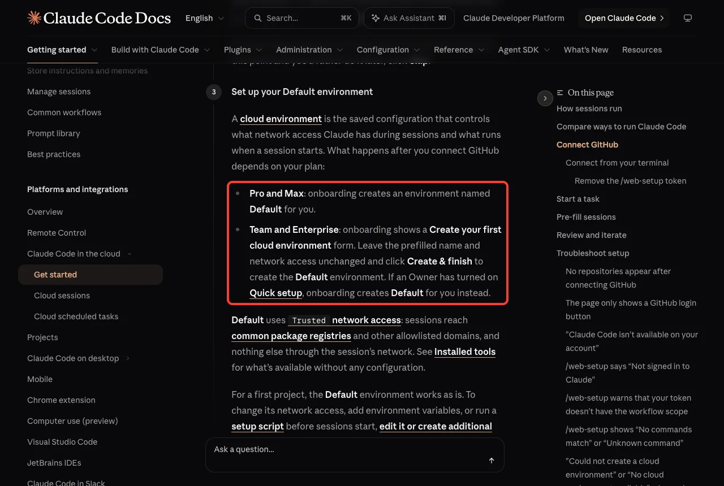Click the Ask a question input box

coord(355,454)
